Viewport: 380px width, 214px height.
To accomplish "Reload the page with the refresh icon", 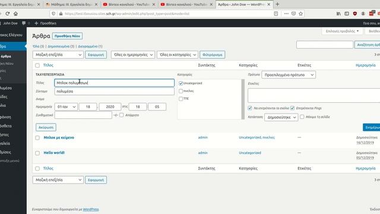I will (x=8, y=14).
